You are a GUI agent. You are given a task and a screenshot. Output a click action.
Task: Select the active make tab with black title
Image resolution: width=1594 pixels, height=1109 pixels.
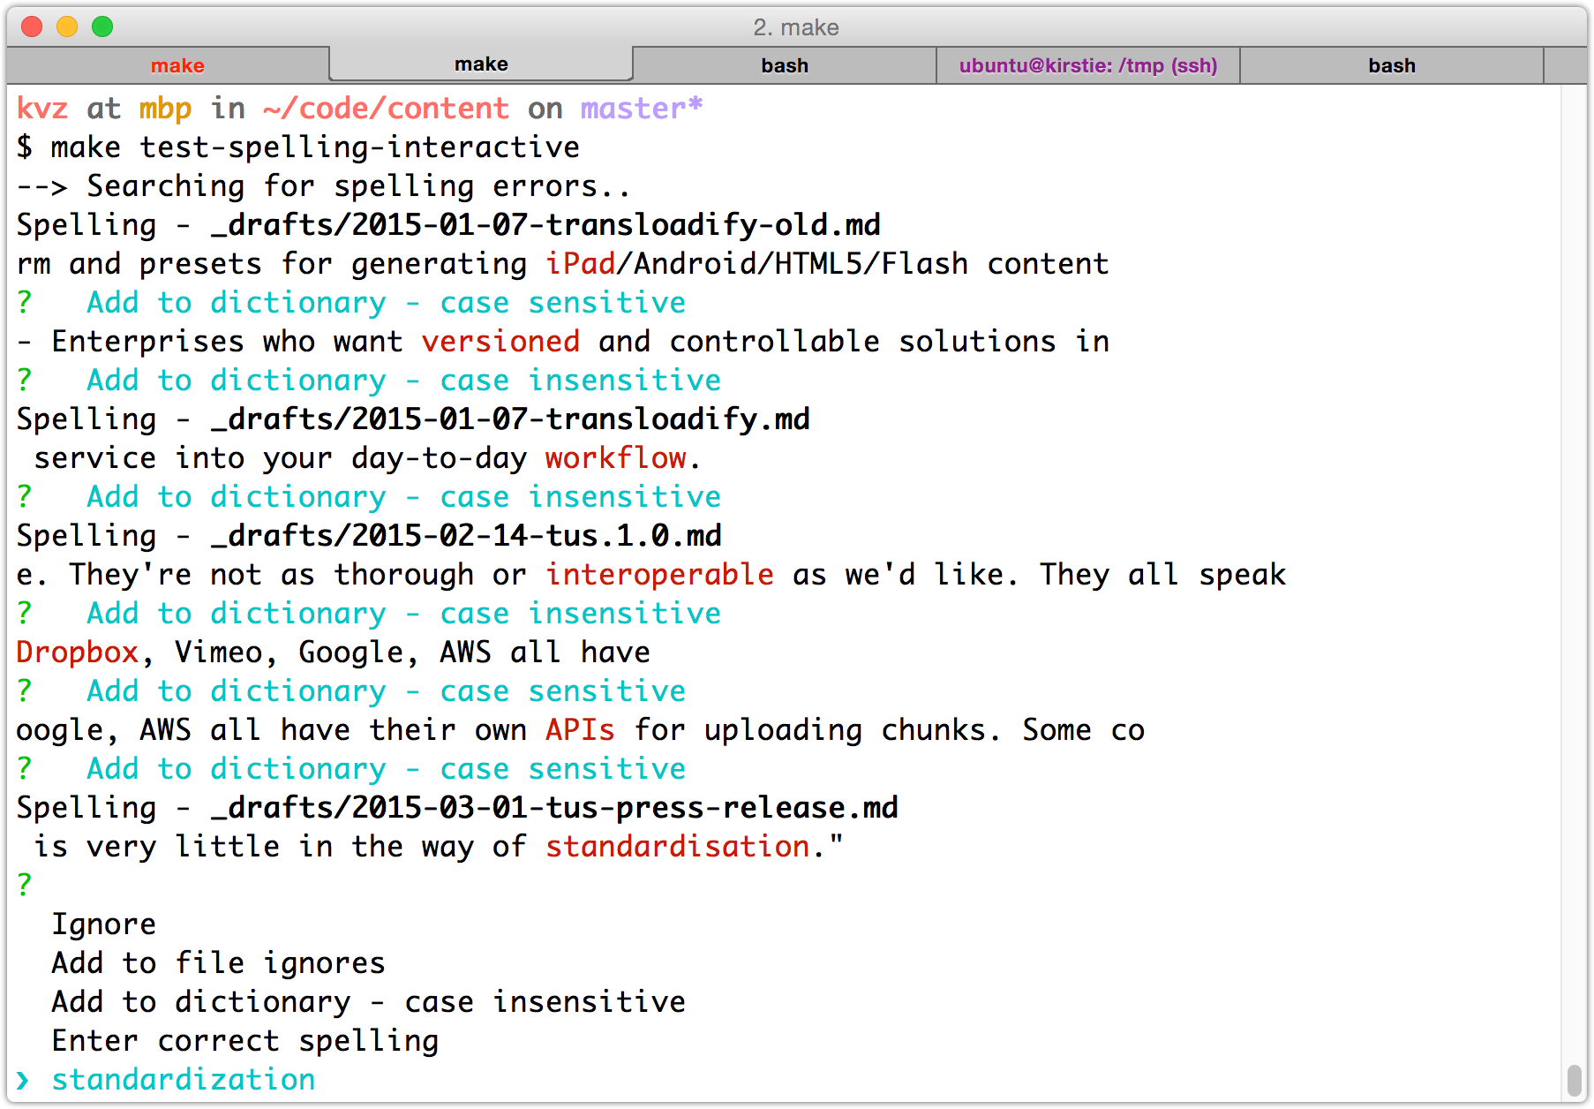point(481,64)
